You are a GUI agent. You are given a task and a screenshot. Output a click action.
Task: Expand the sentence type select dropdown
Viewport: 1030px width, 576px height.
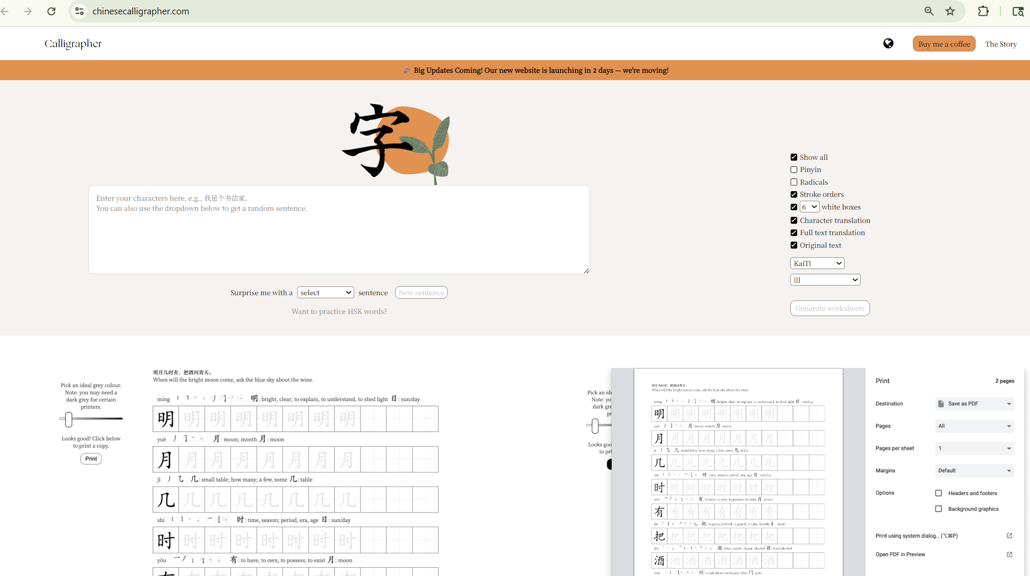click(x=325, y=293)
